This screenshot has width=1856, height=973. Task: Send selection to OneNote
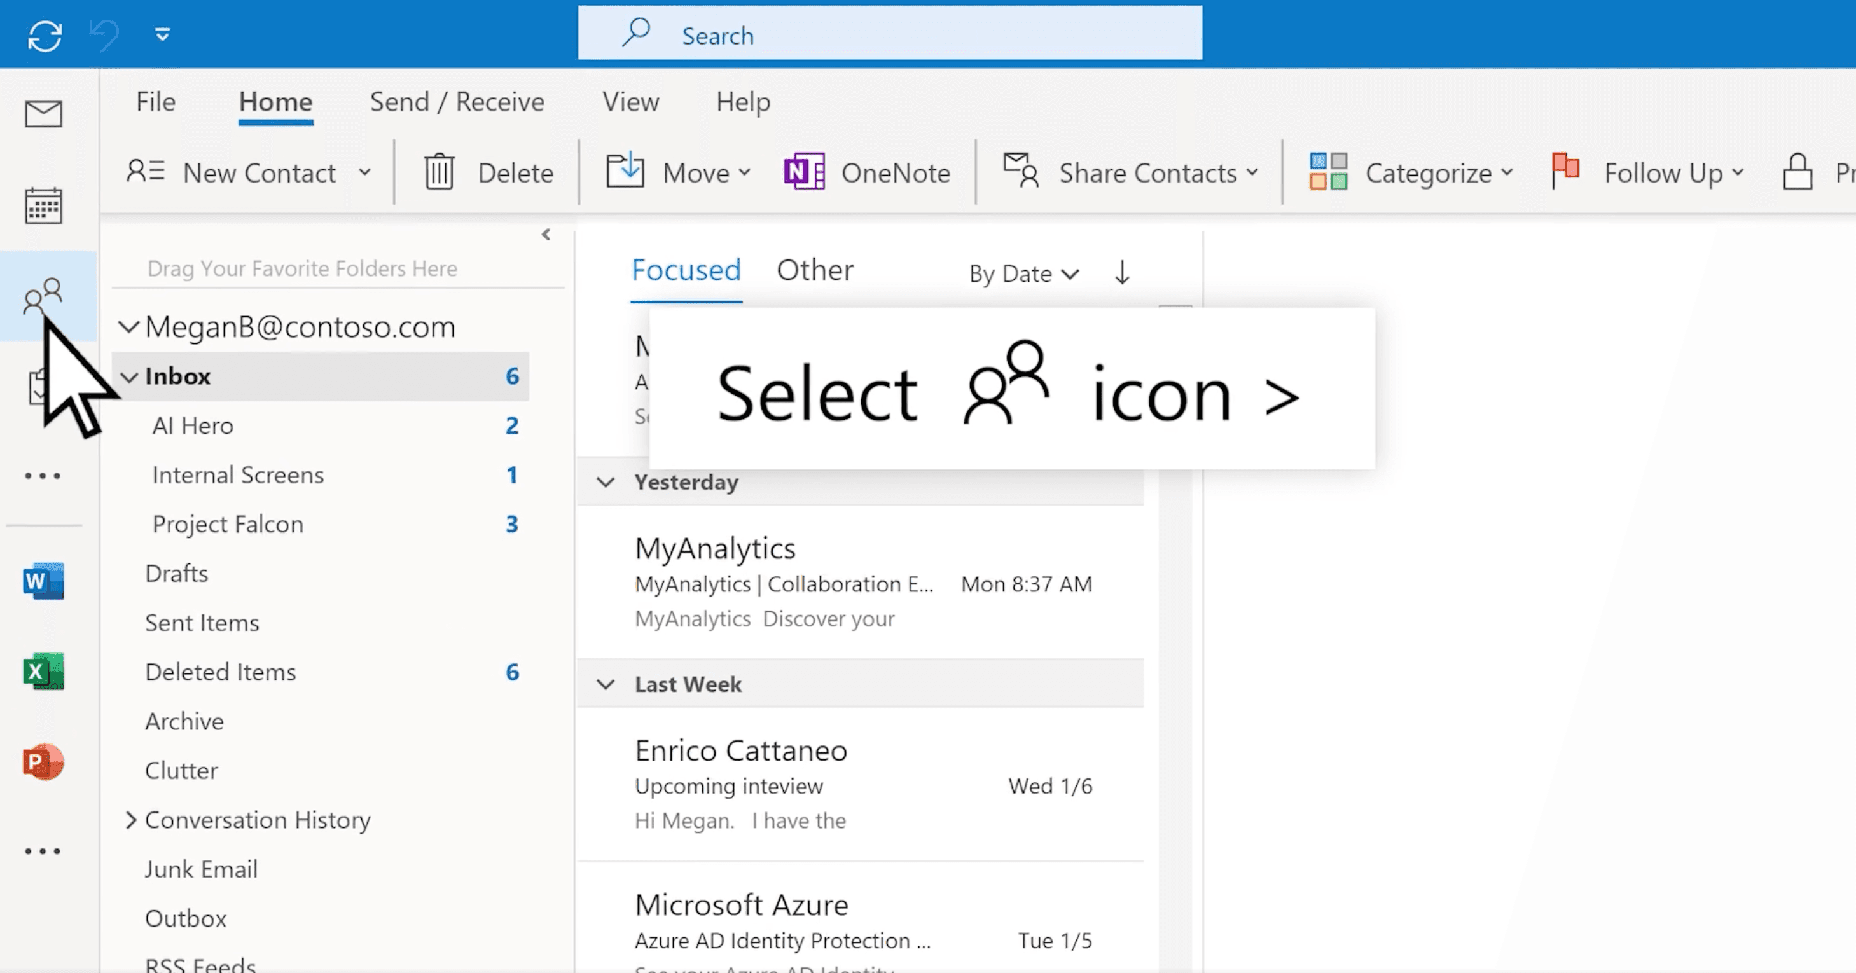tap(868, 173)
